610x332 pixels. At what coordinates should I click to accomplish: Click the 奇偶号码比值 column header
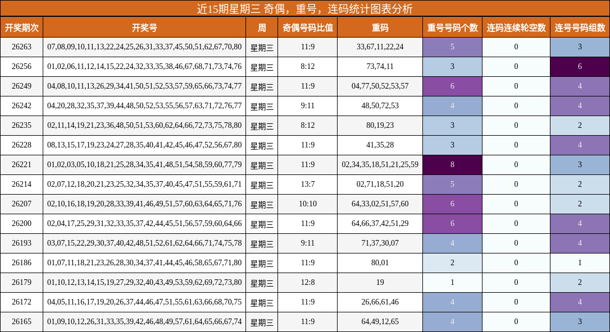click(308, 27)
